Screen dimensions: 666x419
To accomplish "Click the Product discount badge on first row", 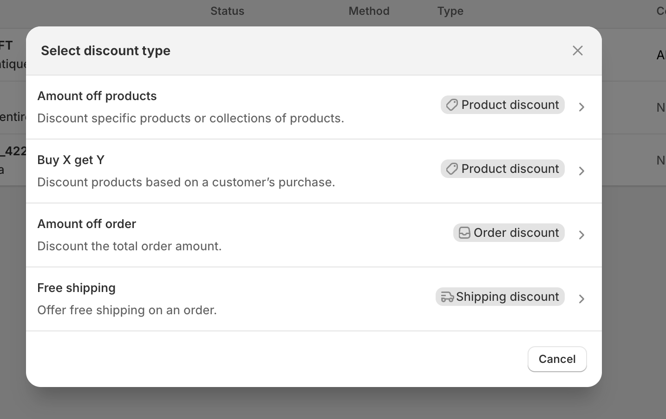I will 509,105.
